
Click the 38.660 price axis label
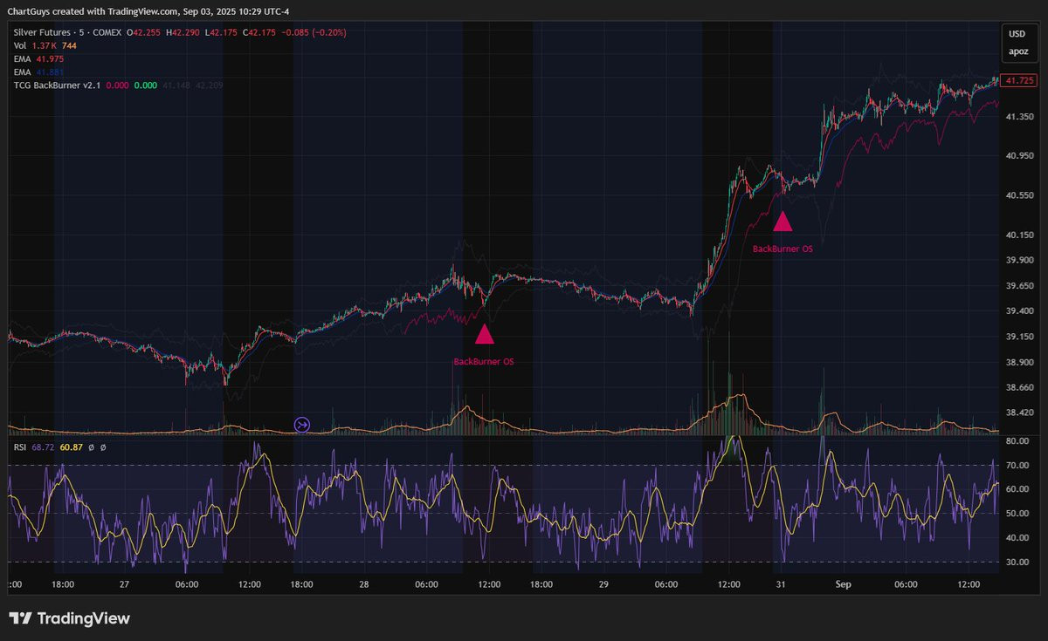coord(1018,387)
